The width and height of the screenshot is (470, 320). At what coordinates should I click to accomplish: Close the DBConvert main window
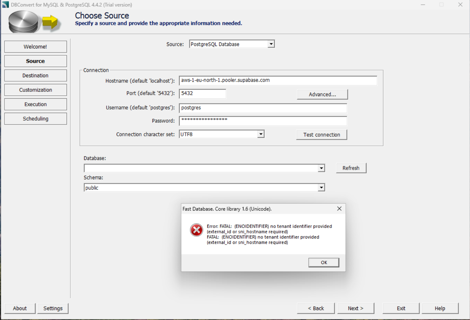tap(460, 5)
